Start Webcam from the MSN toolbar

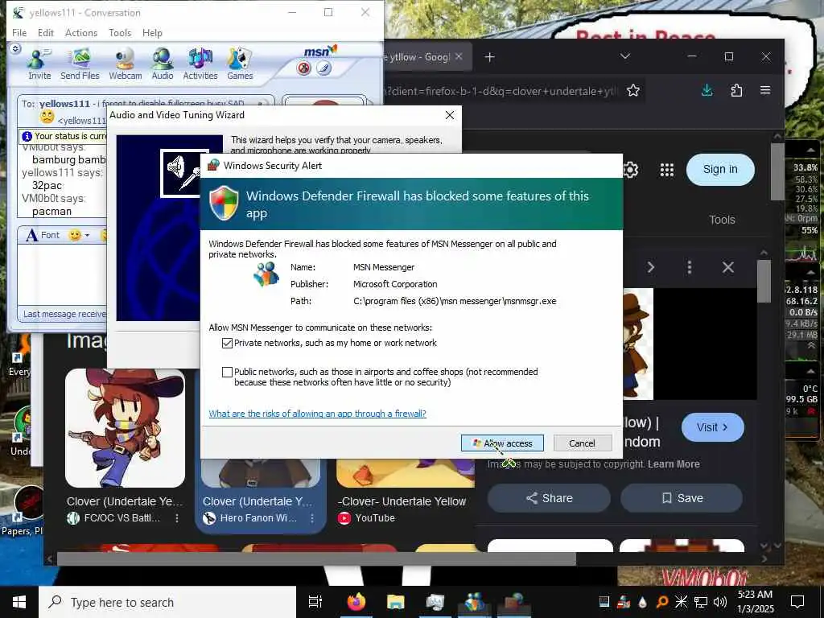pyautogui.click(x=125, y=64)
